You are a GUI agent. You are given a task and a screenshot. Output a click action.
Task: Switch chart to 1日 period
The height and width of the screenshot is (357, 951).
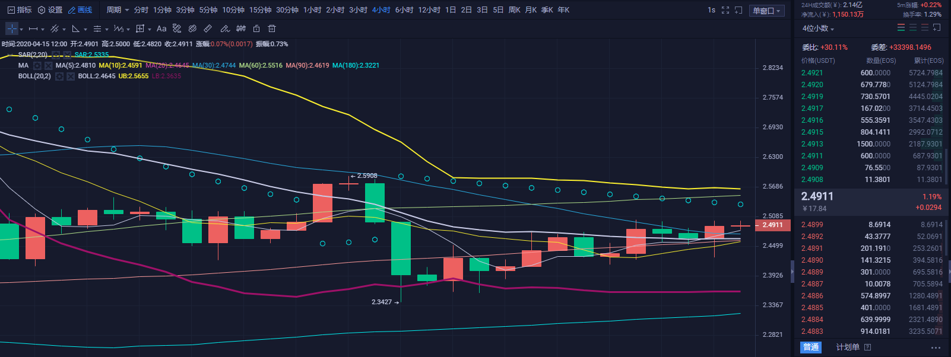[x=451, y=10]
